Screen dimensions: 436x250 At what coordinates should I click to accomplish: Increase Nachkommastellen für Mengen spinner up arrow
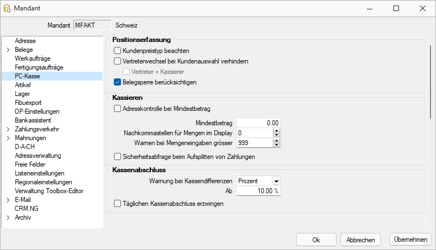point(276,131)
